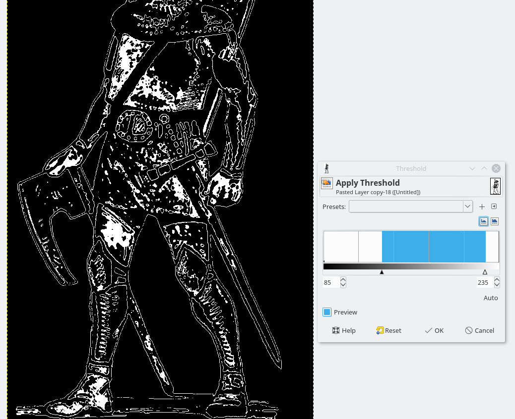Open the Presets dropdown
Screen dimensions: 515x419
pos(468,207)
